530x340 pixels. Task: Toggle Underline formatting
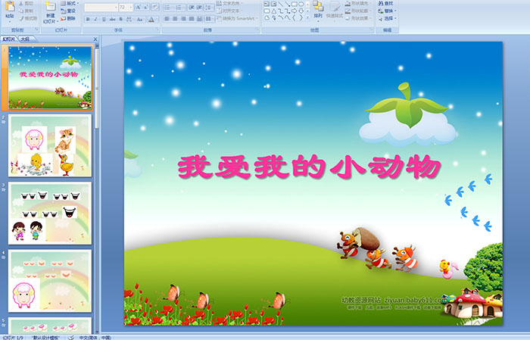click(104, 19)
